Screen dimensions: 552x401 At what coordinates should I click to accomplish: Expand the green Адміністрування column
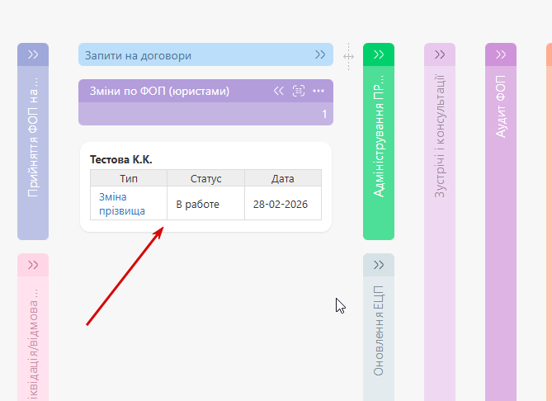click(x=379, y=54)
